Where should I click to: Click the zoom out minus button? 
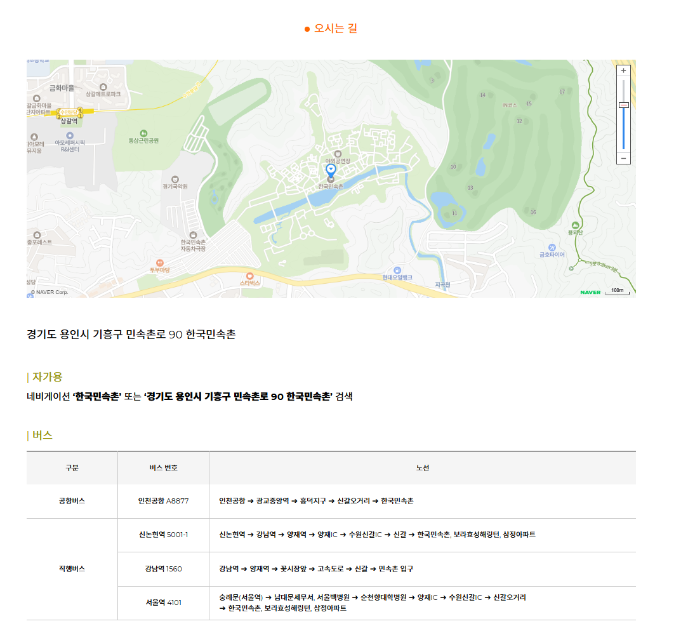(623, 158)
